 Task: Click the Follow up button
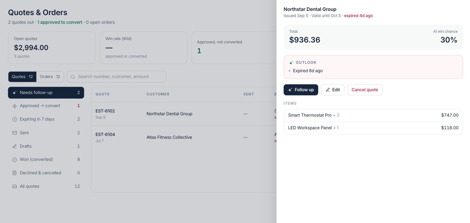[301, 90]
